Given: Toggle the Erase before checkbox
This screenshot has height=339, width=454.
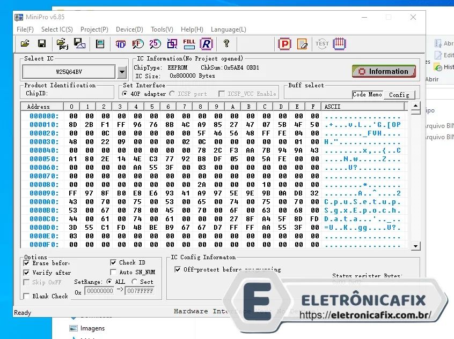Looking at the screenshot, I should pyautogui.click(x=26, y=263).
